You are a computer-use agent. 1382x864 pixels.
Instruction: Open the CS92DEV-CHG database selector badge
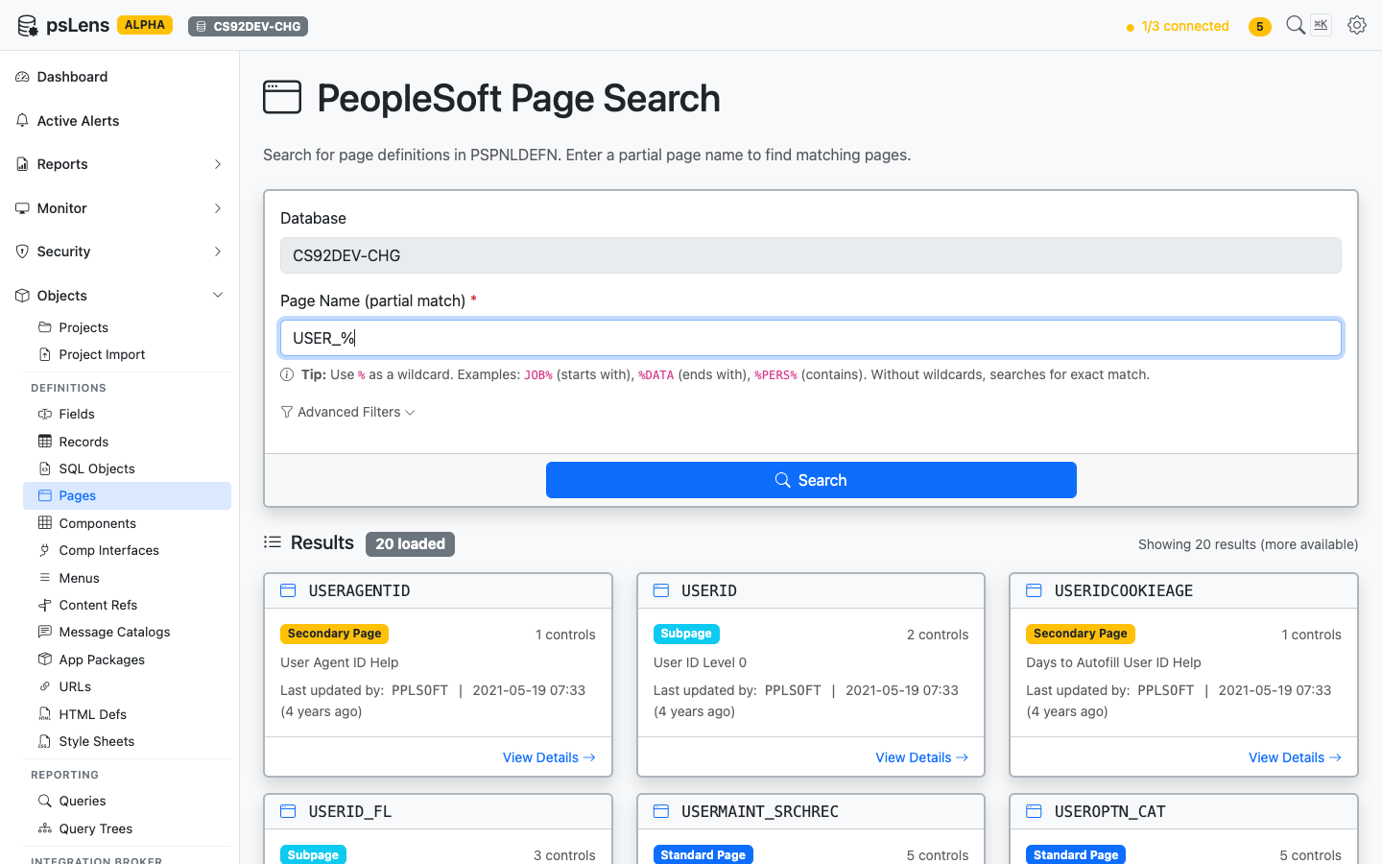248,26
